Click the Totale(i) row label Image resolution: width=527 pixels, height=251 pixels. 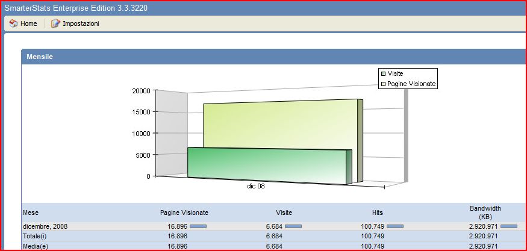(x=34, y=236)
